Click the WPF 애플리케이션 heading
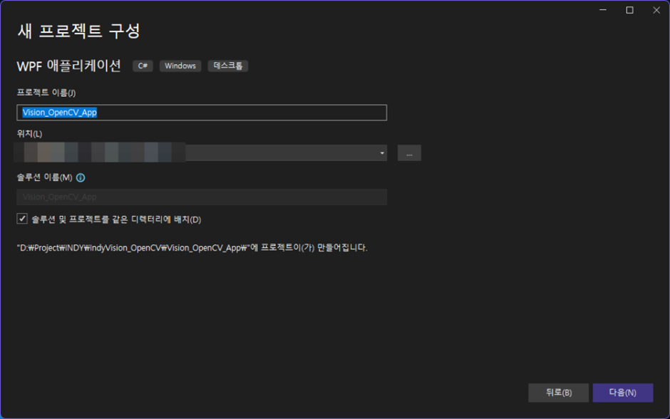 (x=68, y=66)
